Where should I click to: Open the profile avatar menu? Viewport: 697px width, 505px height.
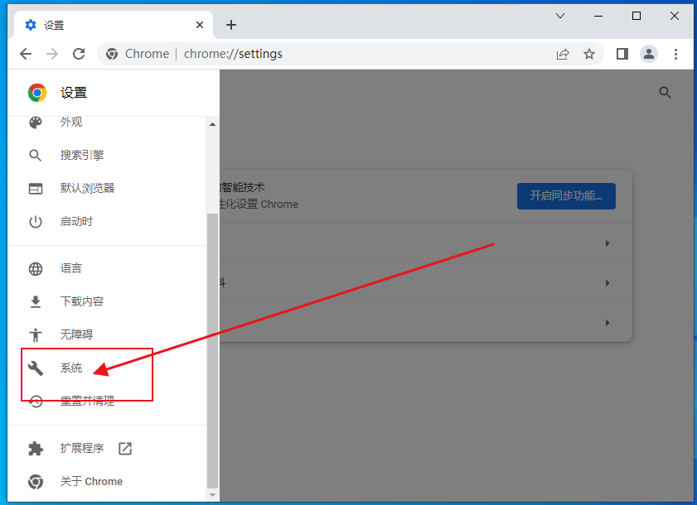point(649,54)
